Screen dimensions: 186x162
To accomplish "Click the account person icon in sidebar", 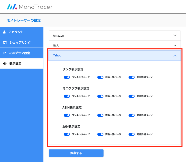I will (x=4, y=32).
